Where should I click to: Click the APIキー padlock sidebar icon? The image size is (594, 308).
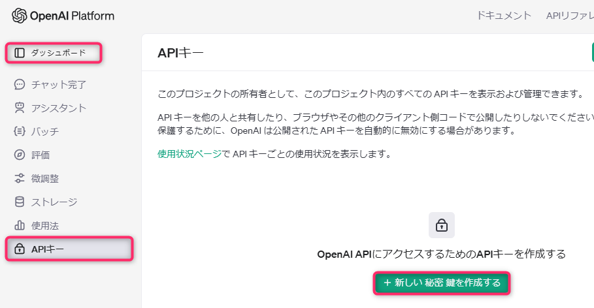(x=20, y=249)
